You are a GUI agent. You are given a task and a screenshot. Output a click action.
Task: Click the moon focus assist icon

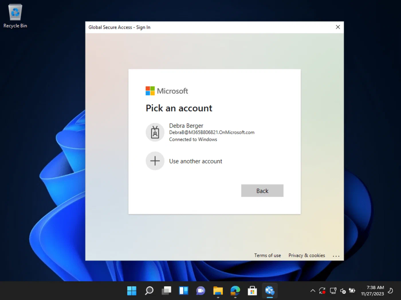[x=390, y=291]
